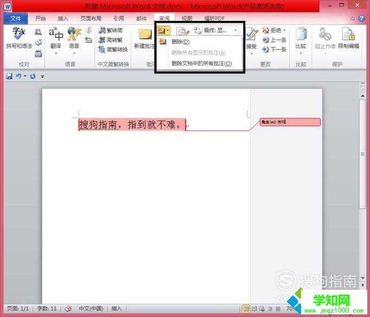
Task: Toggle 插入 overtype mode in status bar
Action: 117,308
